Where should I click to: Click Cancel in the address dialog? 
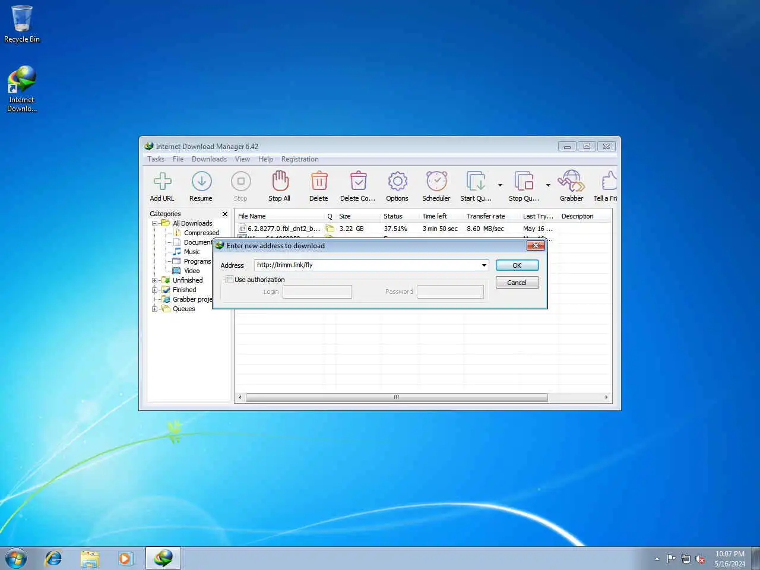[517, 283]
